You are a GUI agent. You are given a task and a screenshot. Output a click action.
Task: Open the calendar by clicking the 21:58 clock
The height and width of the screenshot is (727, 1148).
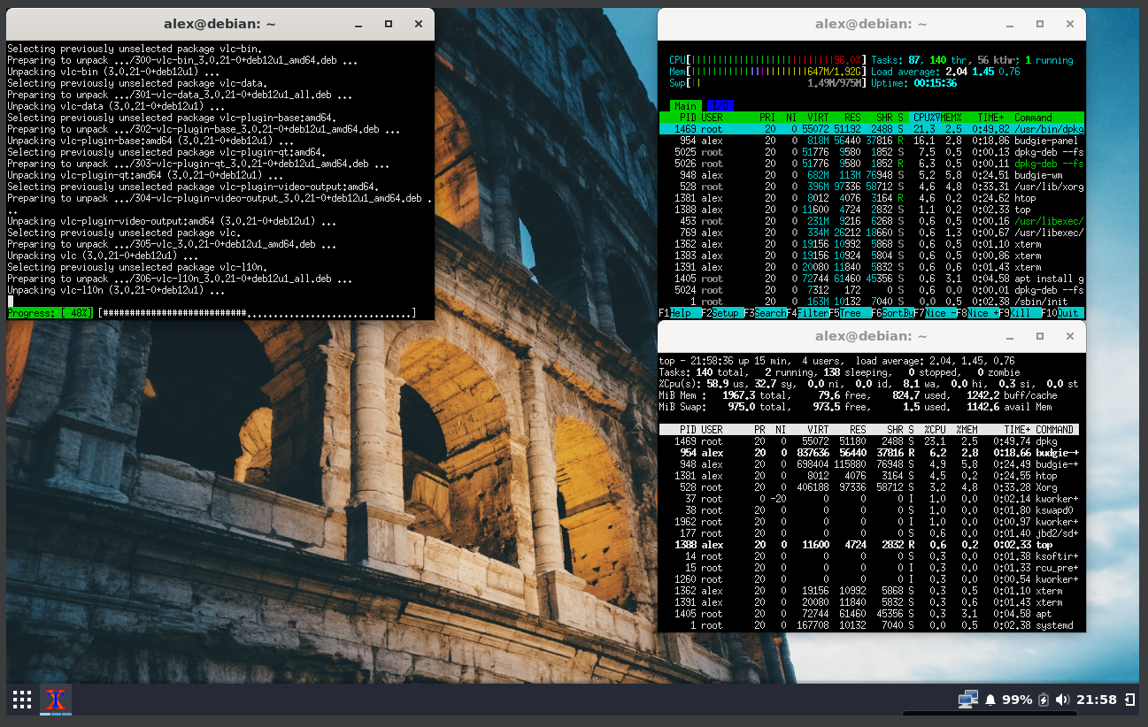pyautogui.click(x=1097, y=700)
